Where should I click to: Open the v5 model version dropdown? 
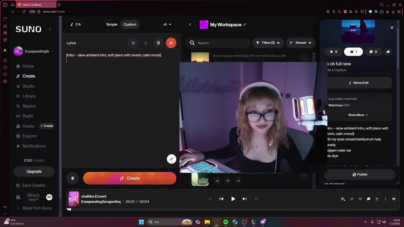tap(167, 25)
